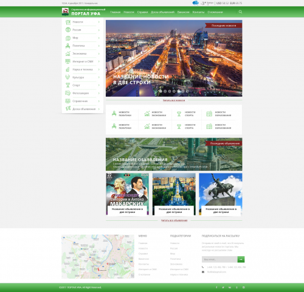Open Доска объявлений in the top navigation
304x292 pixels.
[162, 12]
